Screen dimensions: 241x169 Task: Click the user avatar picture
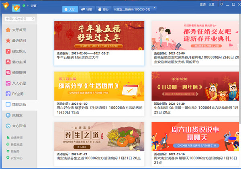(x=16, y=8)
